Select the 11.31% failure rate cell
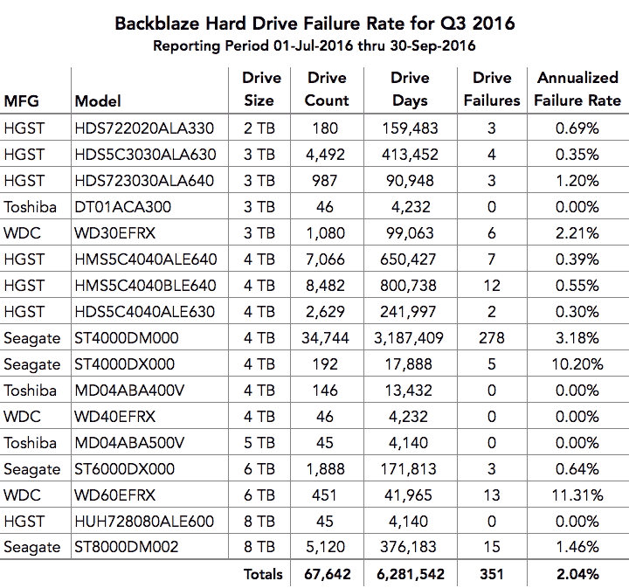This screenshot has height=588, width=629. click(x=578, y=495)
